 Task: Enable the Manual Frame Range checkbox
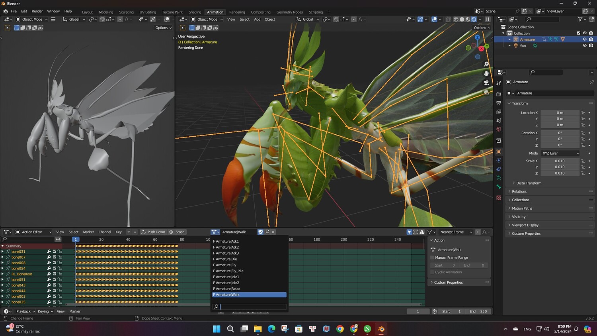[432, 257]
